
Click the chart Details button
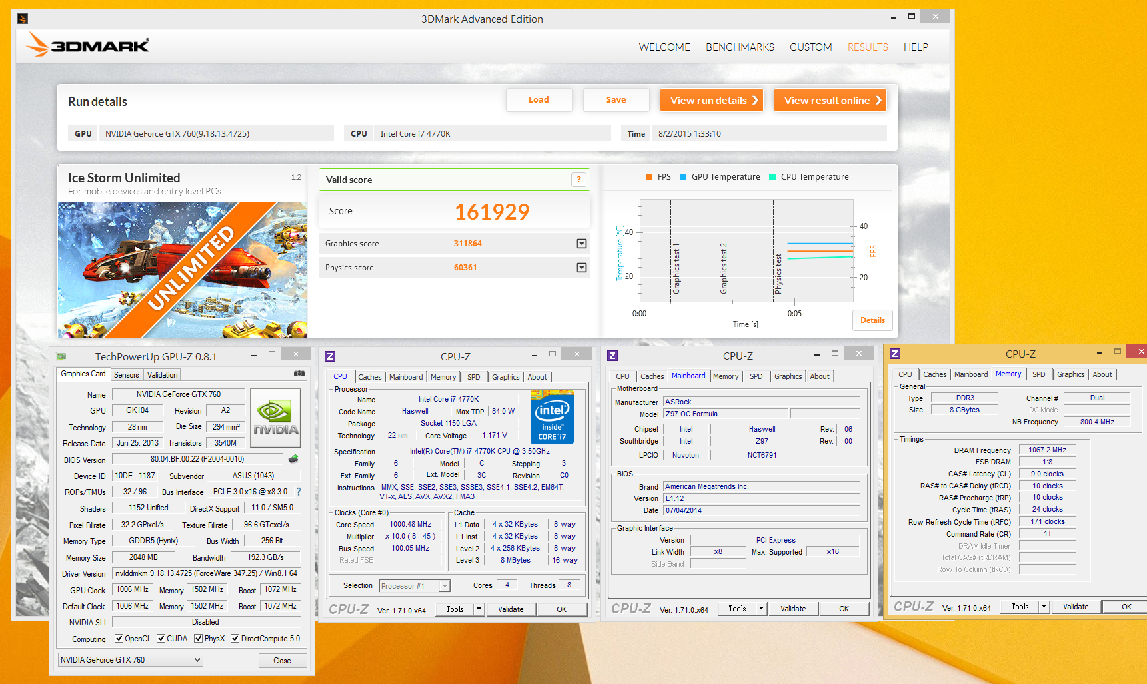(x=872, y=320)
